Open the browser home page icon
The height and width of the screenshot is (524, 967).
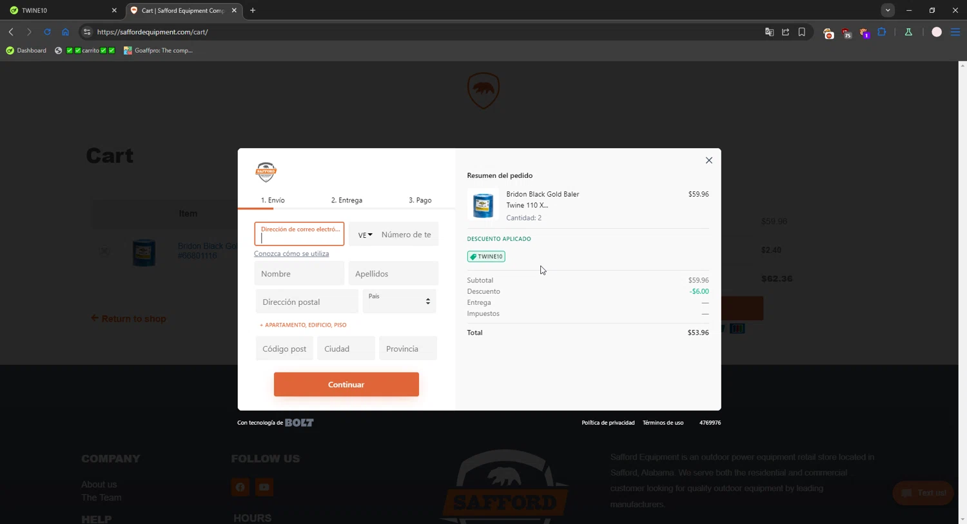(65, 32)
